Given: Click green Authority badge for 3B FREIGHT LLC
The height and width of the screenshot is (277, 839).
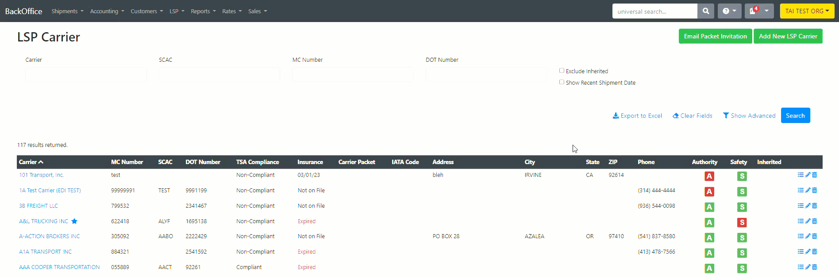Looking at the screenshot, I should pyautogui.click(x=709, y=207).
